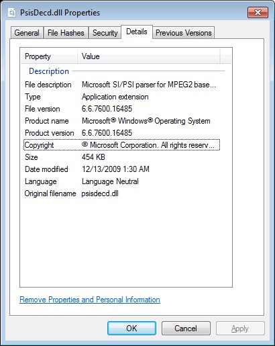Click value "Microsoft SI/PSI parser for MPEG2 base..."
Viewport: 275px width, 346px height.
tap(149, 85)
